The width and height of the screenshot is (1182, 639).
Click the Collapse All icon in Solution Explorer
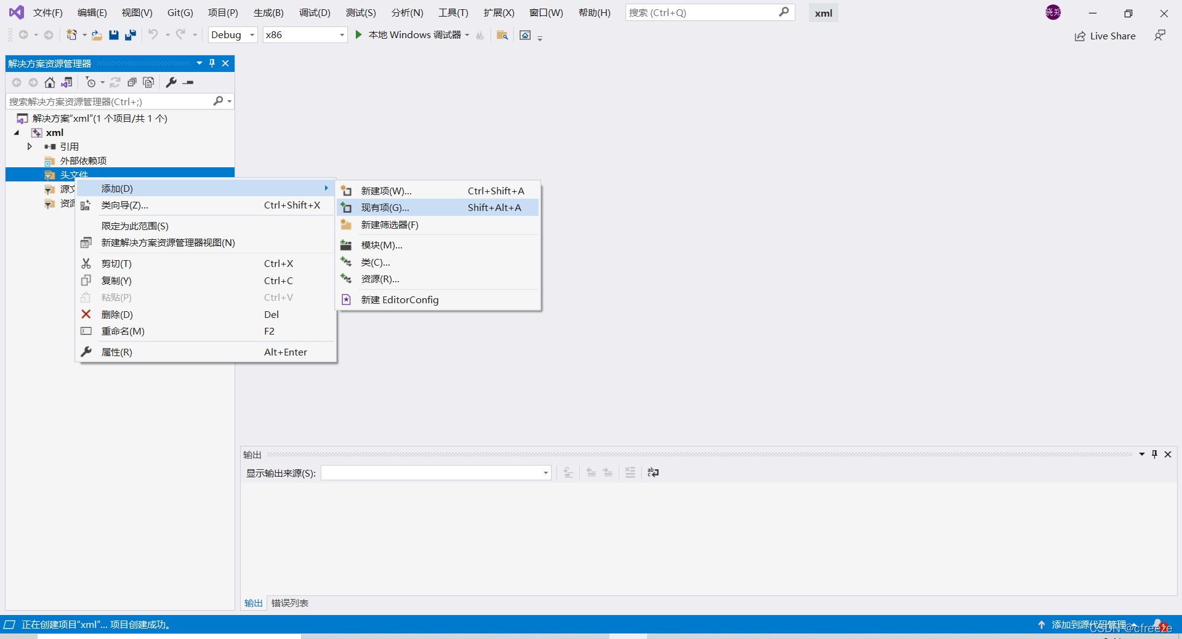(132, 82)
